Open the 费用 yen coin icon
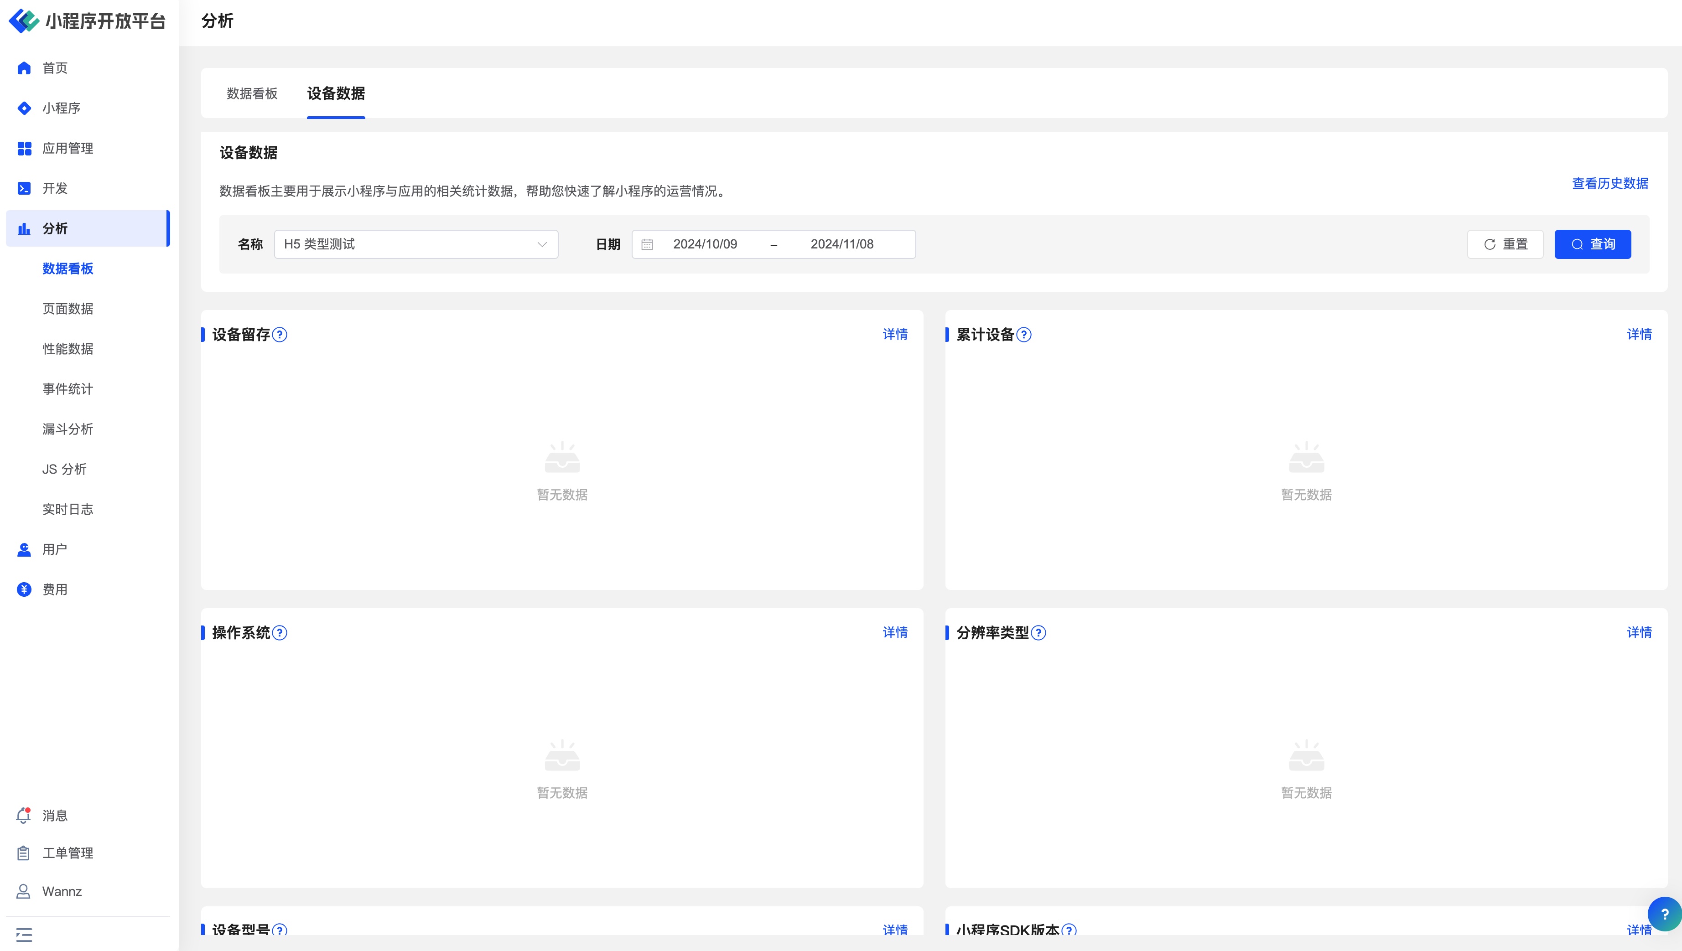The height and width of the screenshot is (951, 1682). point(24,590)
